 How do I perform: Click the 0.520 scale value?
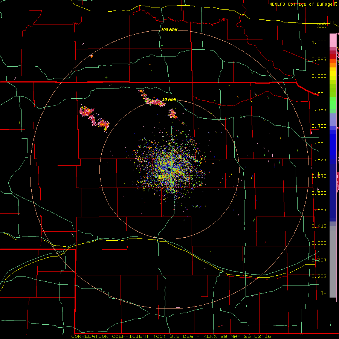[x=319, y=193]
